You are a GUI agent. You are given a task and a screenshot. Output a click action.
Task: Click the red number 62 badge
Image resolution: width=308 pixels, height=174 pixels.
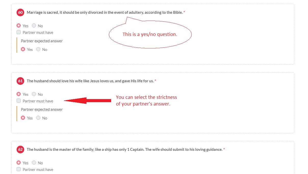coord(20,150)
